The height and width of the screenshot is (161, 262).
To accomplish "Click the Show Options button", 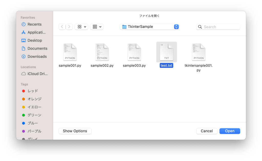I will coord(75,131).
